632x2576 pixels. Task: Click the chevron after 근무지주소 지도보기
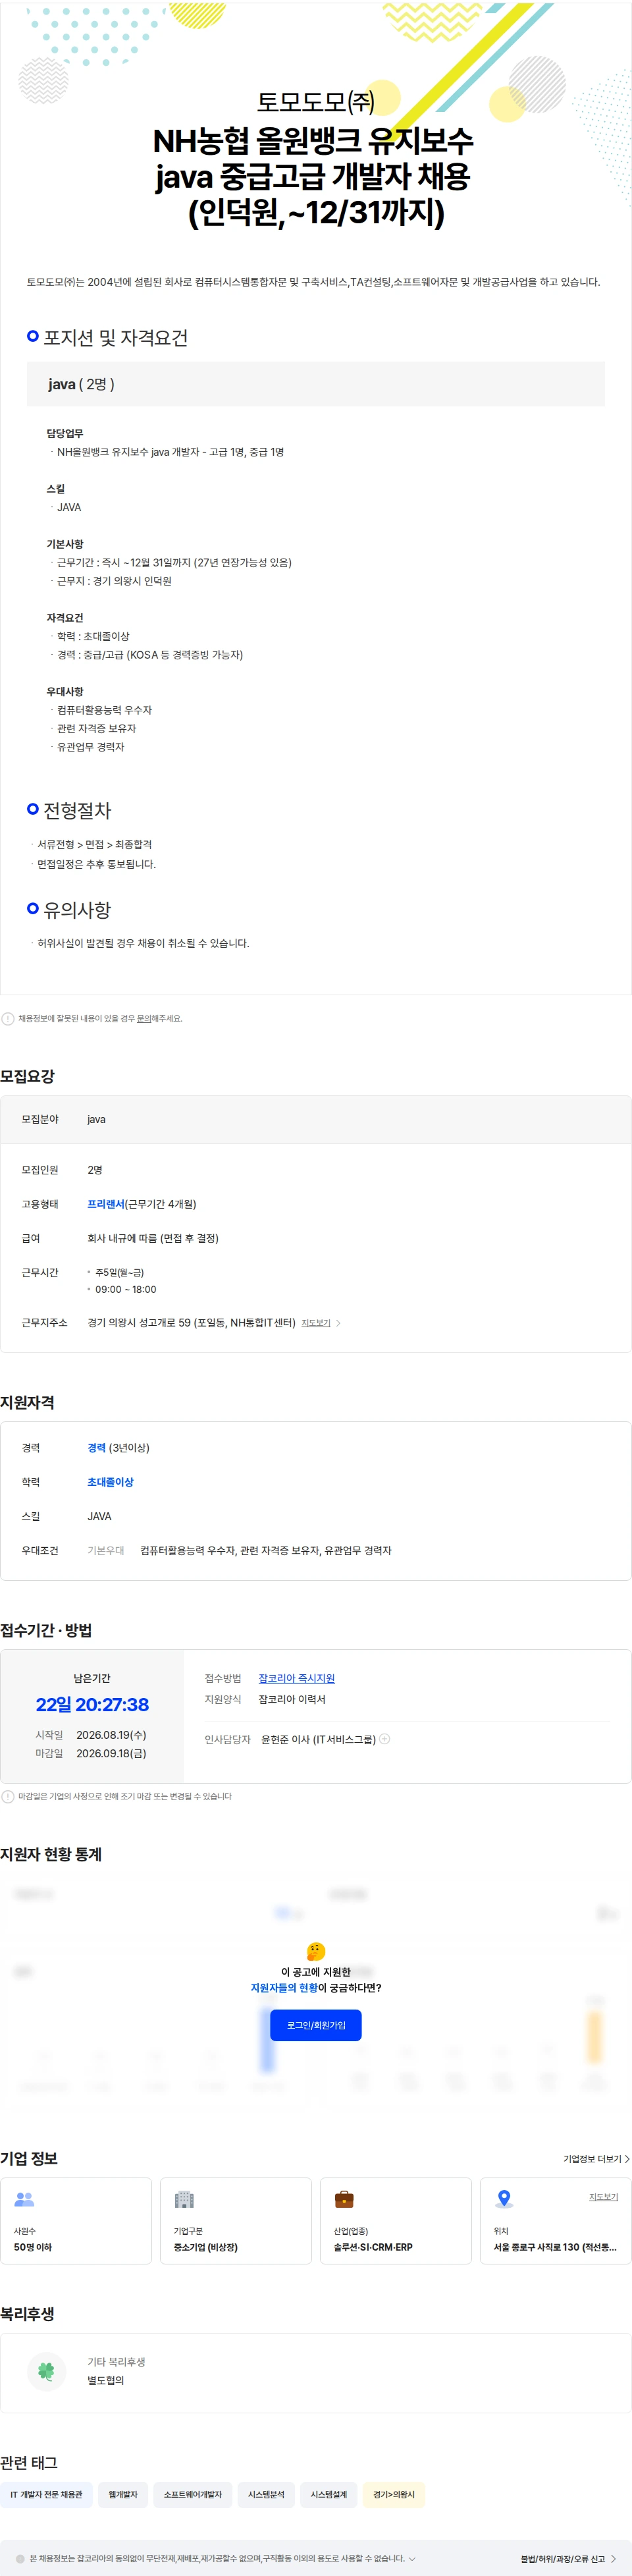338,1323
